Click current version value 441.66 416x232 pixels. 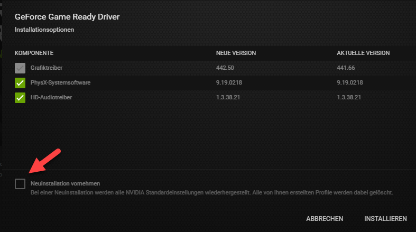pos(346,68)
